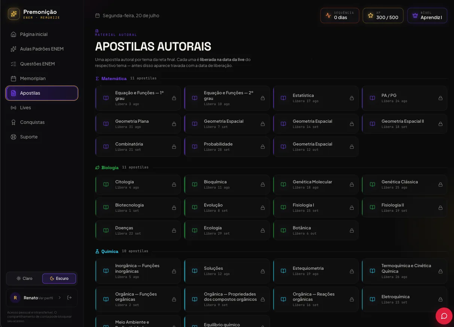Click the calendar icon beside the date

pos(97,16)
